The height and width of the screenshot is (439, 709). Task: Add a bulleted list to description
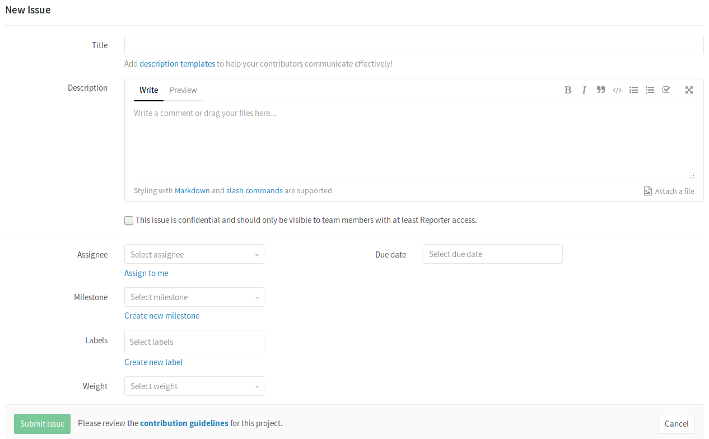633,90
